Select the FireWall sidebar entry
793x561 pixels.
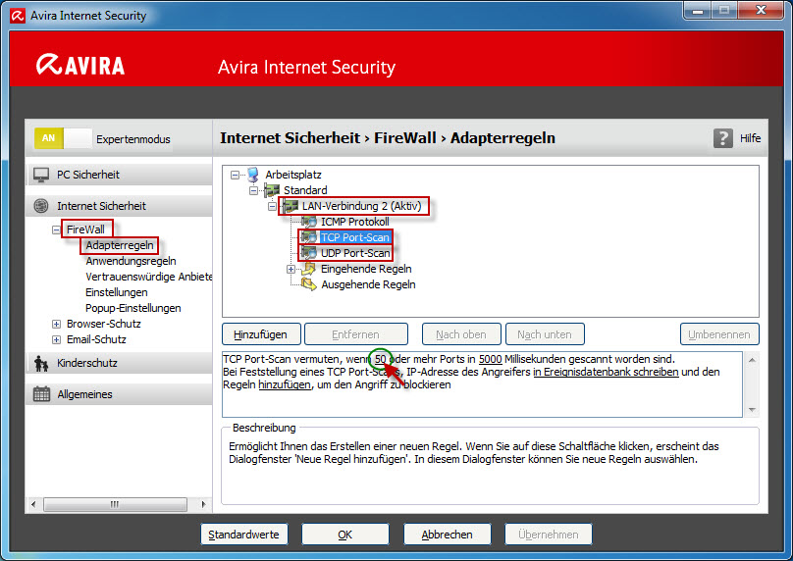(x=85, y=229)
